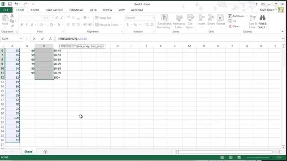
Task: Click the Conditional Formatting icon
Action: [165, 18]
